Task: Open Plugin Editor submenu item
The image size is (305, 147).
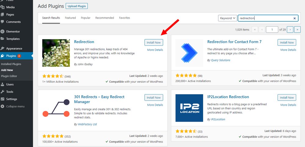Action: point(9,76)
